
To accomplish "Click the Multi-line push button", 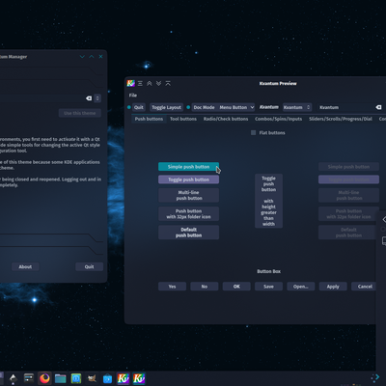I will [188, 195].
